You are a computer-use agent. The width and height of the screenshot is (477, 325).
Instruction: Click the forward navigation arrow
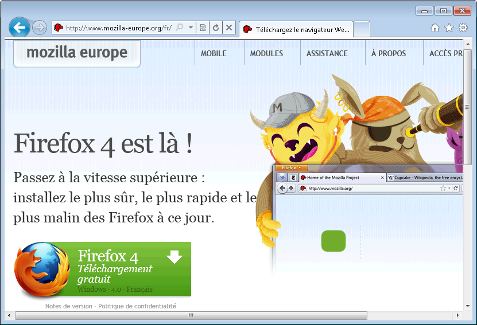click(x=40, y=28)
